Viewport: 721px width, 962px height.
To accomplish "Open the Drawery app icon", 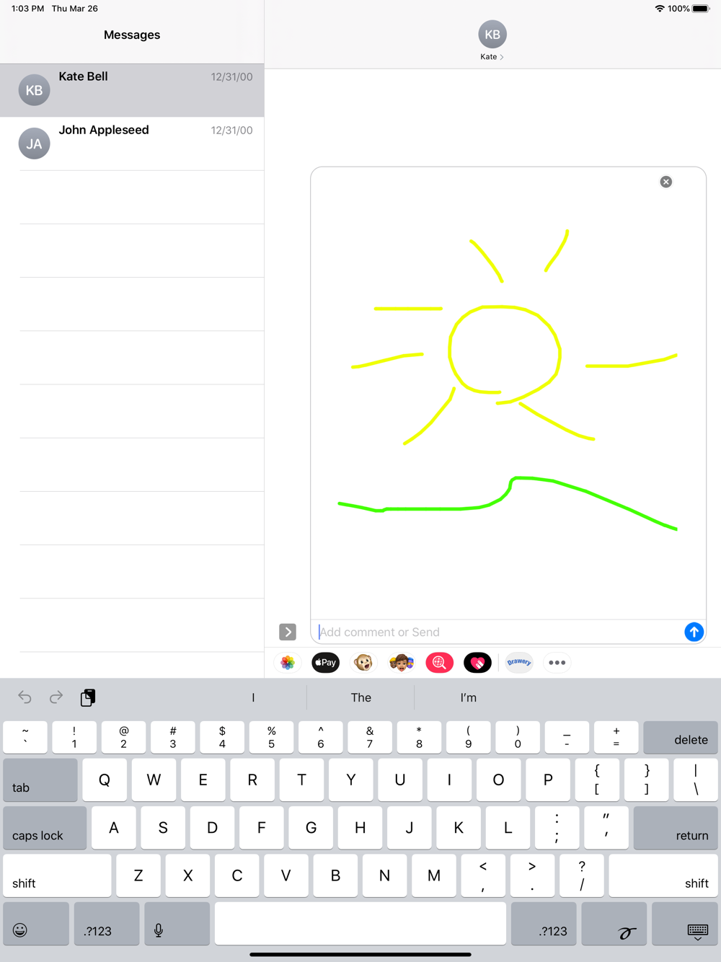I will coord(519,663).
